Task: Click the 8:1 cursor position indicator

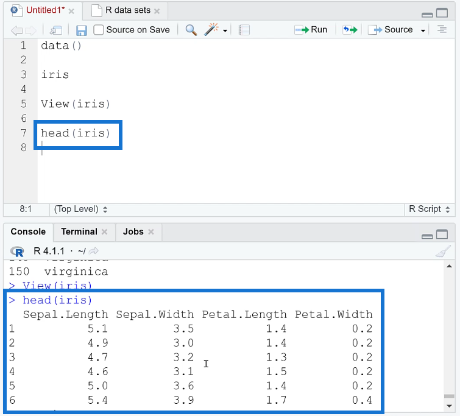Action: [x=26, y=209]
